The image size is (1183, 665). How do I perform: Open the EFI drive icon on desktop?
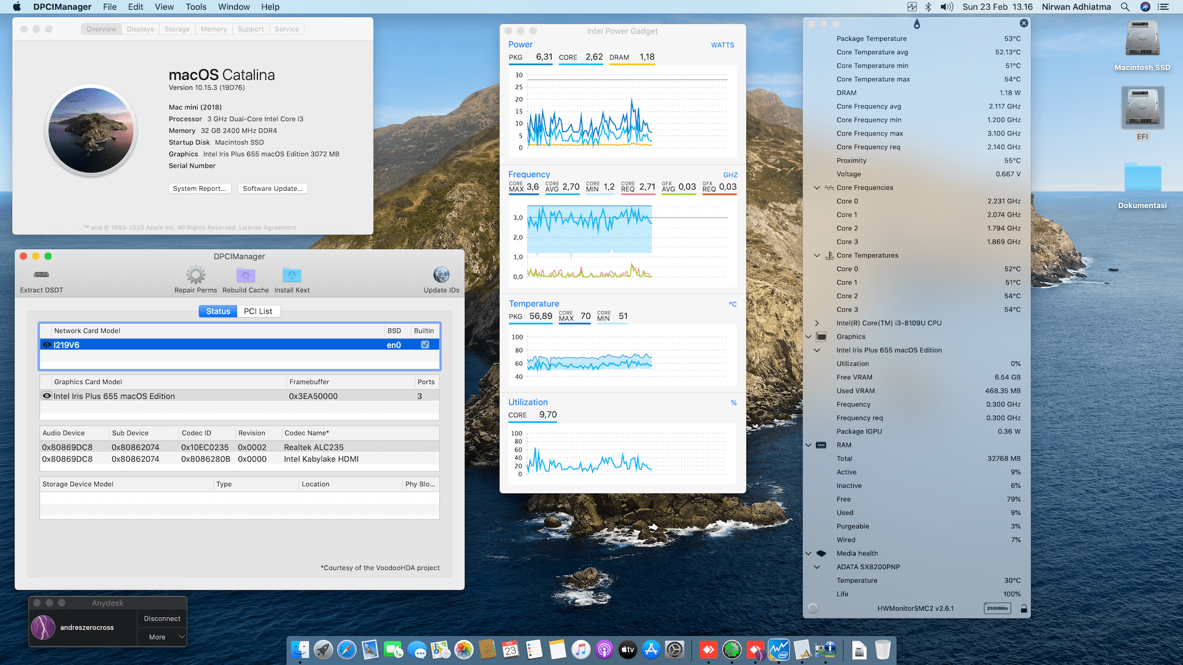[x=1142, y=108]
